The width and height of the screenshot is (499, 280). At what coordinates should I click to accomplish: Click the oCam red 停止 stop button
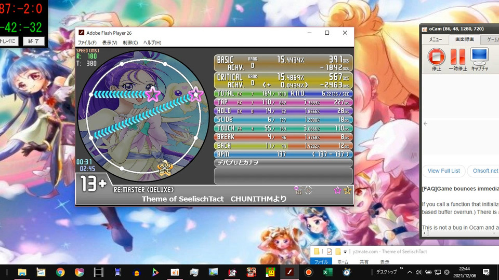436,59
